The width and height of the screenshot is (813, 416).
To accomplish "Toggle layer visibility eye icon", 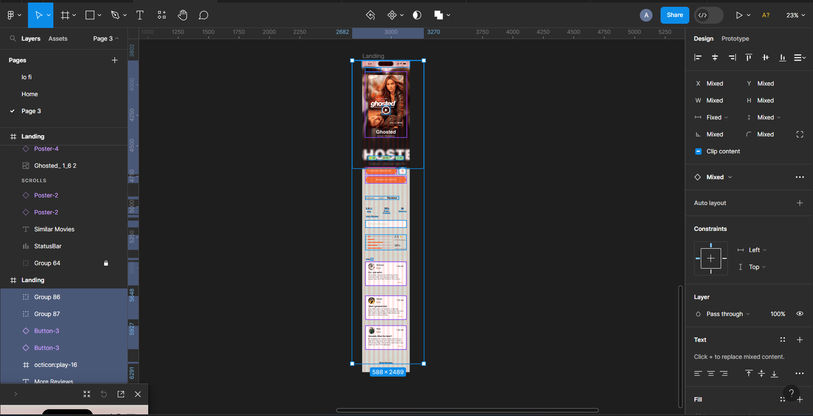I will pos(800,314).
